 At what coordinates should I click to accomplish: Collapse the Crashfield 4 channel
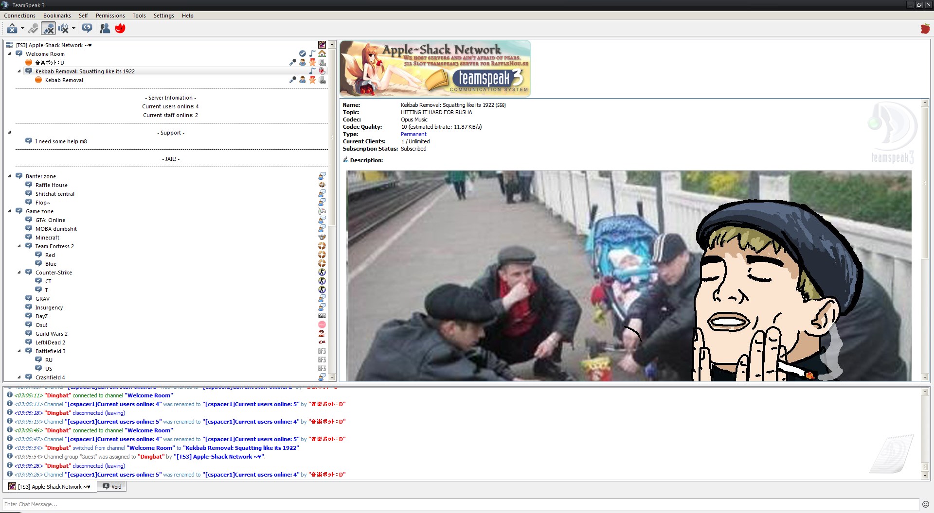[19, 377]
